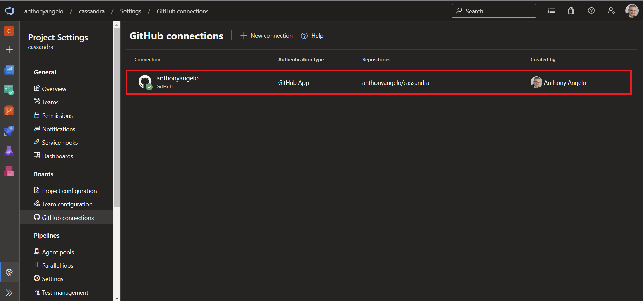Click New connection button
The width and height of the screenshot is (643, 301).
click(266, 36)
